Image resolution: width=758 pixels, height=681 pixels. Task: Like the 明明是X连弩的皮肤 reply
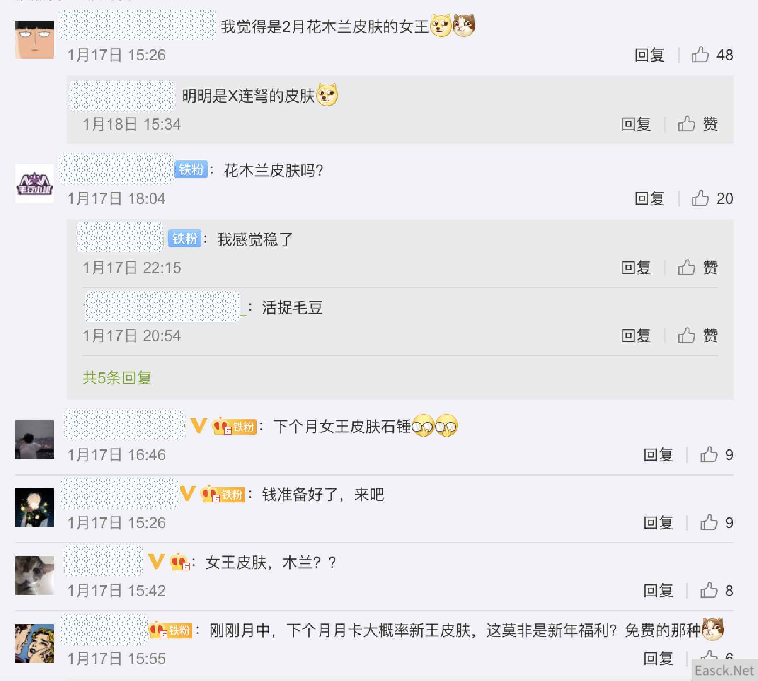click(697, 124)
